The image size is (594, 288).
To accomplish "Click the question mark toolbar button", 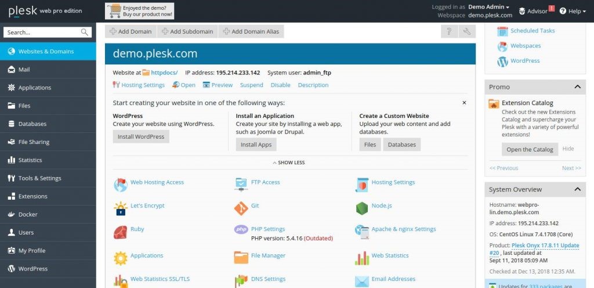I will point(450,31).
